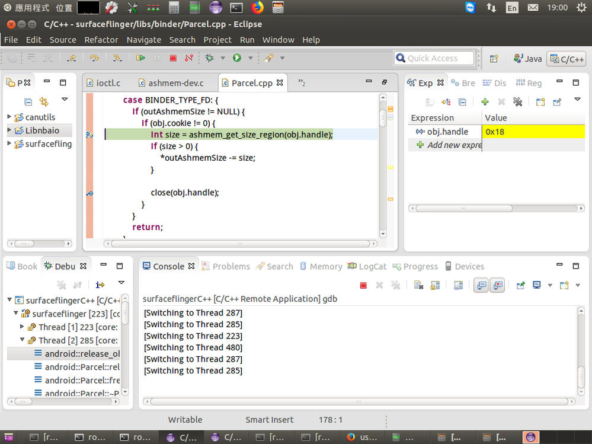Toggle show console on standard error change
The width and height of the screenshot is (592, 444).
coord(498,285)
